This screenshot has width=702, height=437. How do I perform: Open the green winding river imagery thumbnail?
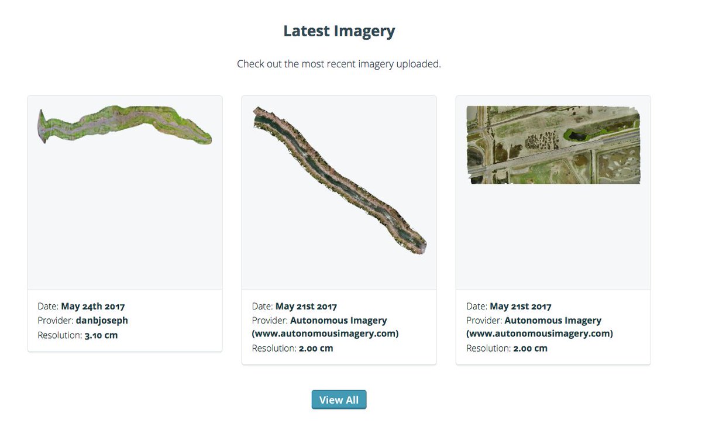click(125, 125)
